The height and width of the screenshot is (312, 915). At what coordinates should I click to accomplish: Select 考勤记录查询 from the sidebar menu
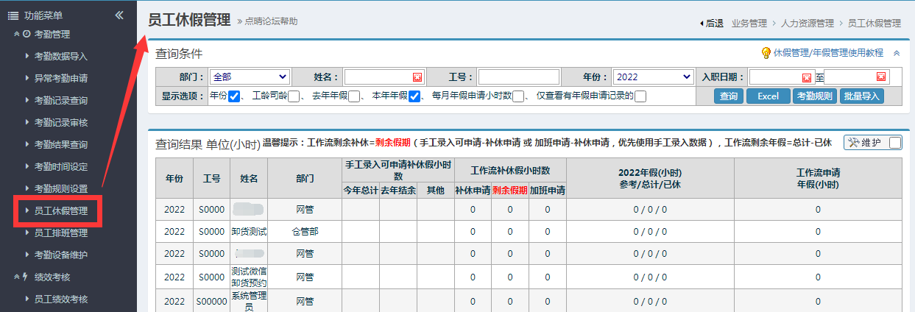point(60,101)
